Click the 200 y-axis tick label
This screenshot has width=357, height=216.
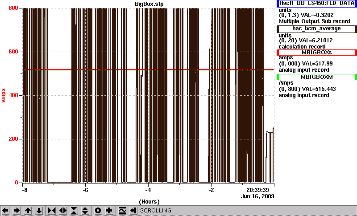pyautogui.click(x=13, y=139)
